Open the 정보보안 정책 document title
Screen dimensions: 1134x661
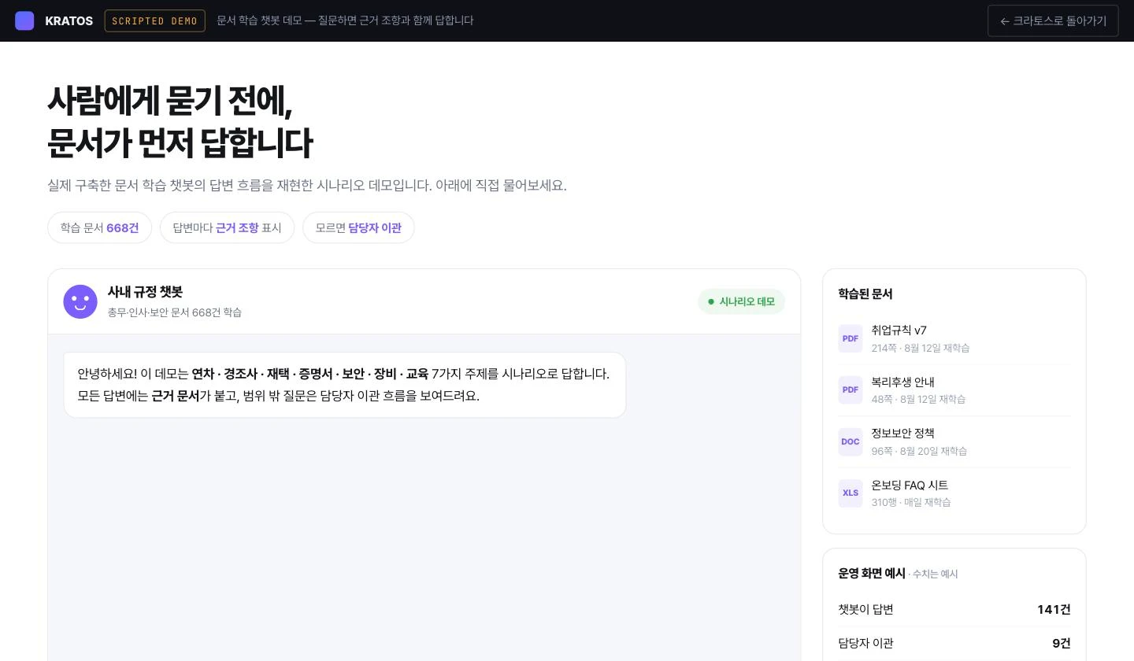click(x=902, y=433)
